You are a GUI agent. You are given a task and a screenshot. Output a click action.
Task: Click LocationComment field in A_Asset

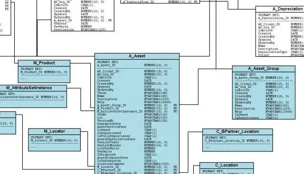pyautogui.click(x=133, y=164)
